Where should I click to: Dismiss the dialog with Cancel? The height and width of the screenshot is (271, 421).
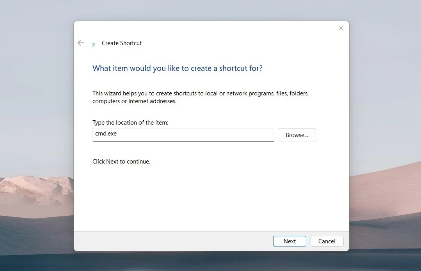pyautogui.click(x=327, y=241)
